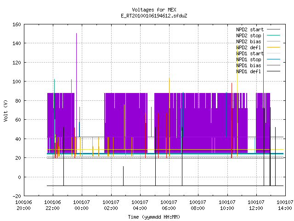The height and width of the screenshot is (221, 294).
Task: Click the '100107 10:00' x-axis tick label
Action: 227,205
